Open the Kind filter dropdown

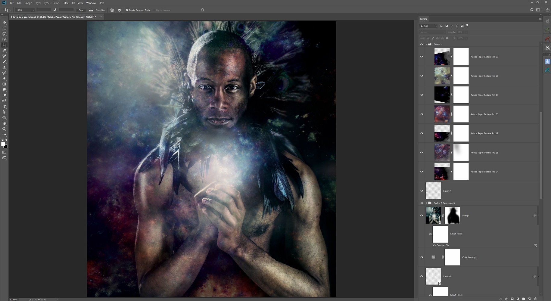(429, 26)
